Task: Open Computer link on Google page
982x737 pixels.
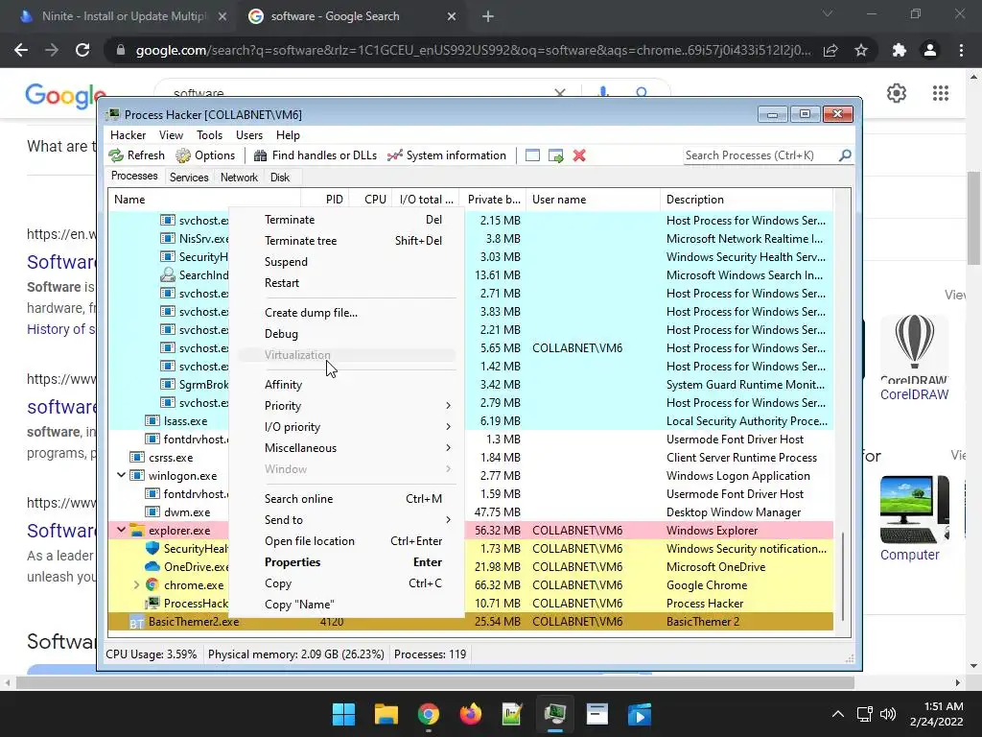Action: [909, 555]
